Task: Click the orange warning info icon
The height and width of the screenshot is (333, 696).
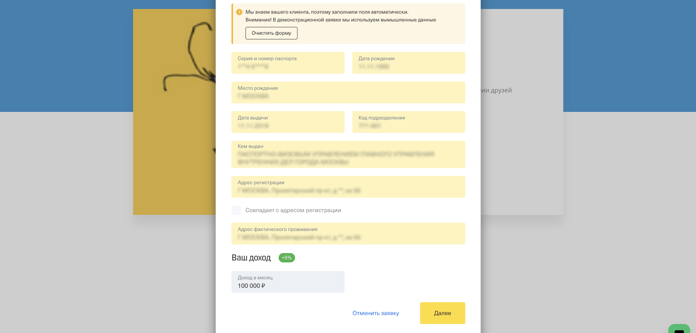Action: click(x=239, y=12)
